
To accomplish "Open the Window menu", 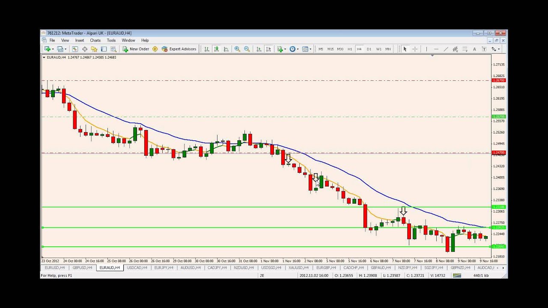I will point(128,41).
